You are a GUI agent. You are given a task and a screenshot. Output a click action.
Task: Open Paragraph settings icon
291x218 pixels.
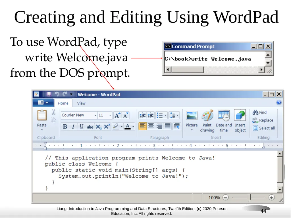coord(176,126)
